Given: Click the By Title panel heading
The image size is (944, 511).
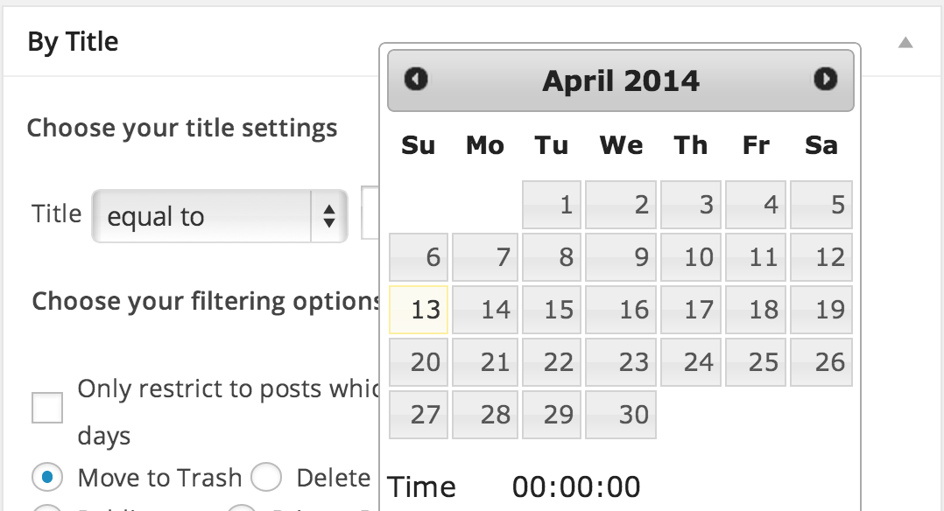Looking at the screenshot, I should point(73,42).
